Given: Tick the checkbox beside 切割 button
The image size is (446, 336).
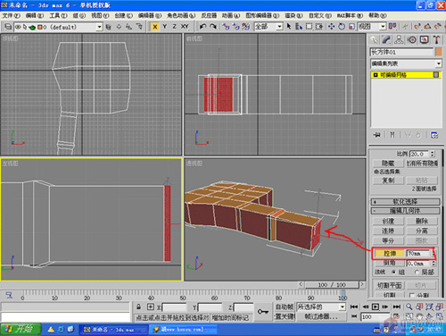Looking at the screenshot, I should coord(412,295).
